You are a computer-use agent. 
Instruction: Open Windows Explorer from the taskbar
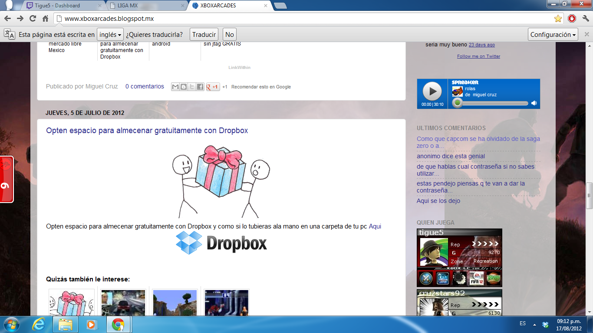point(66,324)
